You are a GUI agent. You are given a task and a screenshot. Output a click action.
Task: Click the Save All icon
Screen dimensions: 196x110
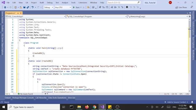coord(28,7)
